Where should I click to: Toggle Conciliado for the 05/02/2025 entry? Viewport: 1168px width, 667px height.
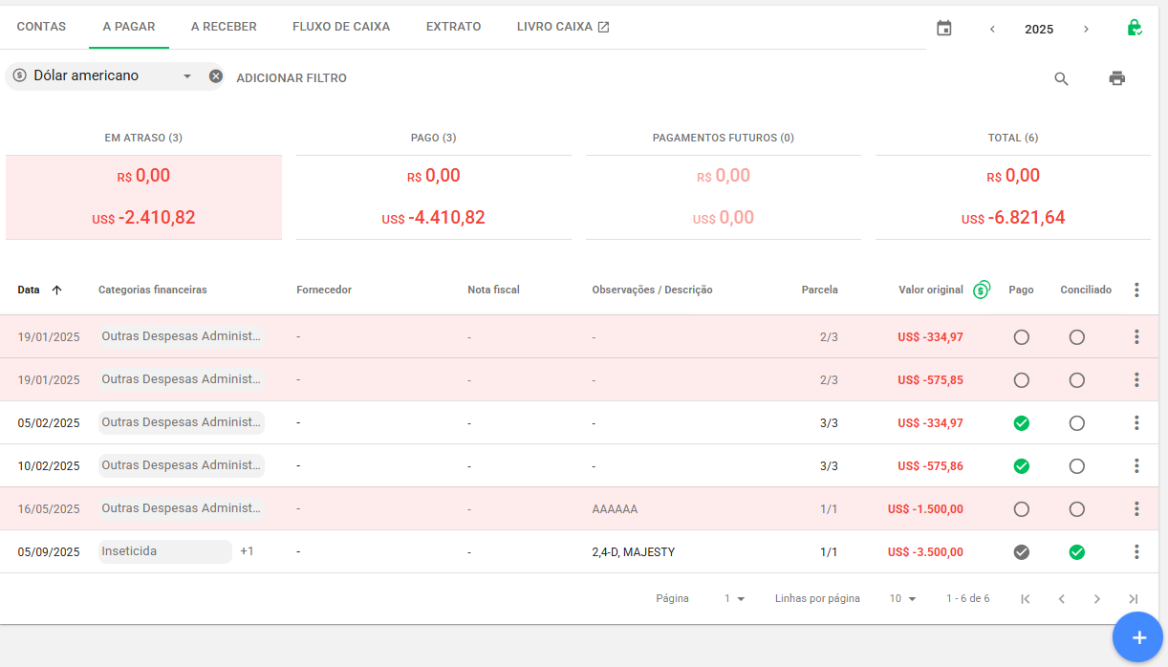1077,423
